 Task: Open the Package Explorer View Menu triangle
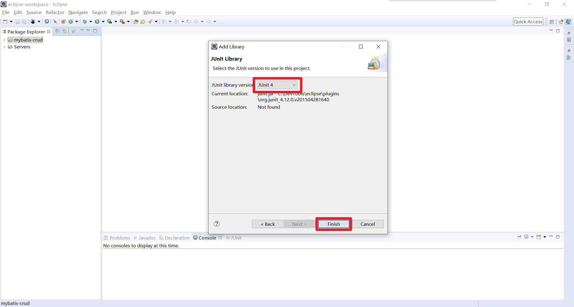(x=82, y=30)
